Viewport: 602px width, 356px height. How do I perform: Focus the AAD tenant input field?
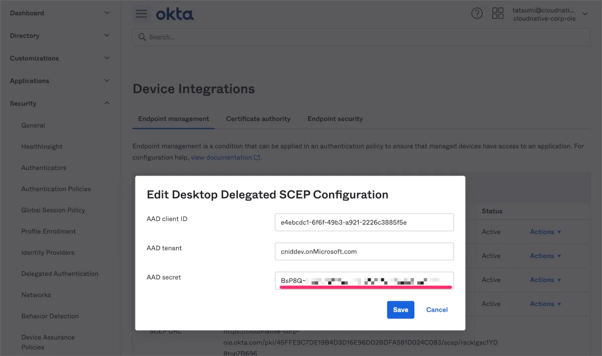tap(364, 251)
